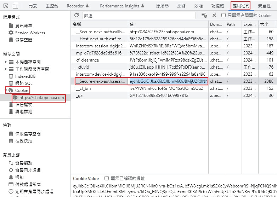The width and height of the screenshot is (277, 197).
Task: Switch to 安全性 tab
Action: click(x=264, y=6)
